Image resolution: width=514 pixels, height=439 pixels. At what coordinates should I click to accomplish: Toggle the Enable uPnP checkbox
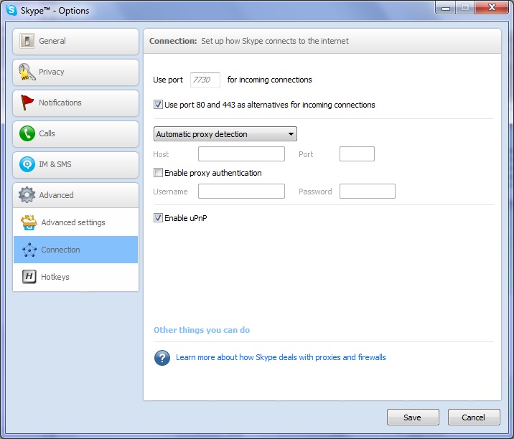[158, 217]
